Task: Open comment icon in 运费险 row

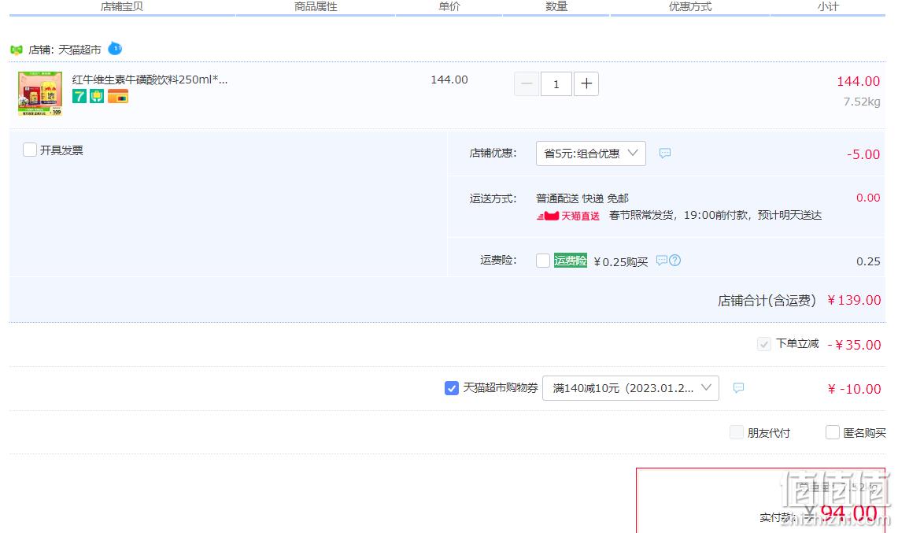Action: pos(661,260)
